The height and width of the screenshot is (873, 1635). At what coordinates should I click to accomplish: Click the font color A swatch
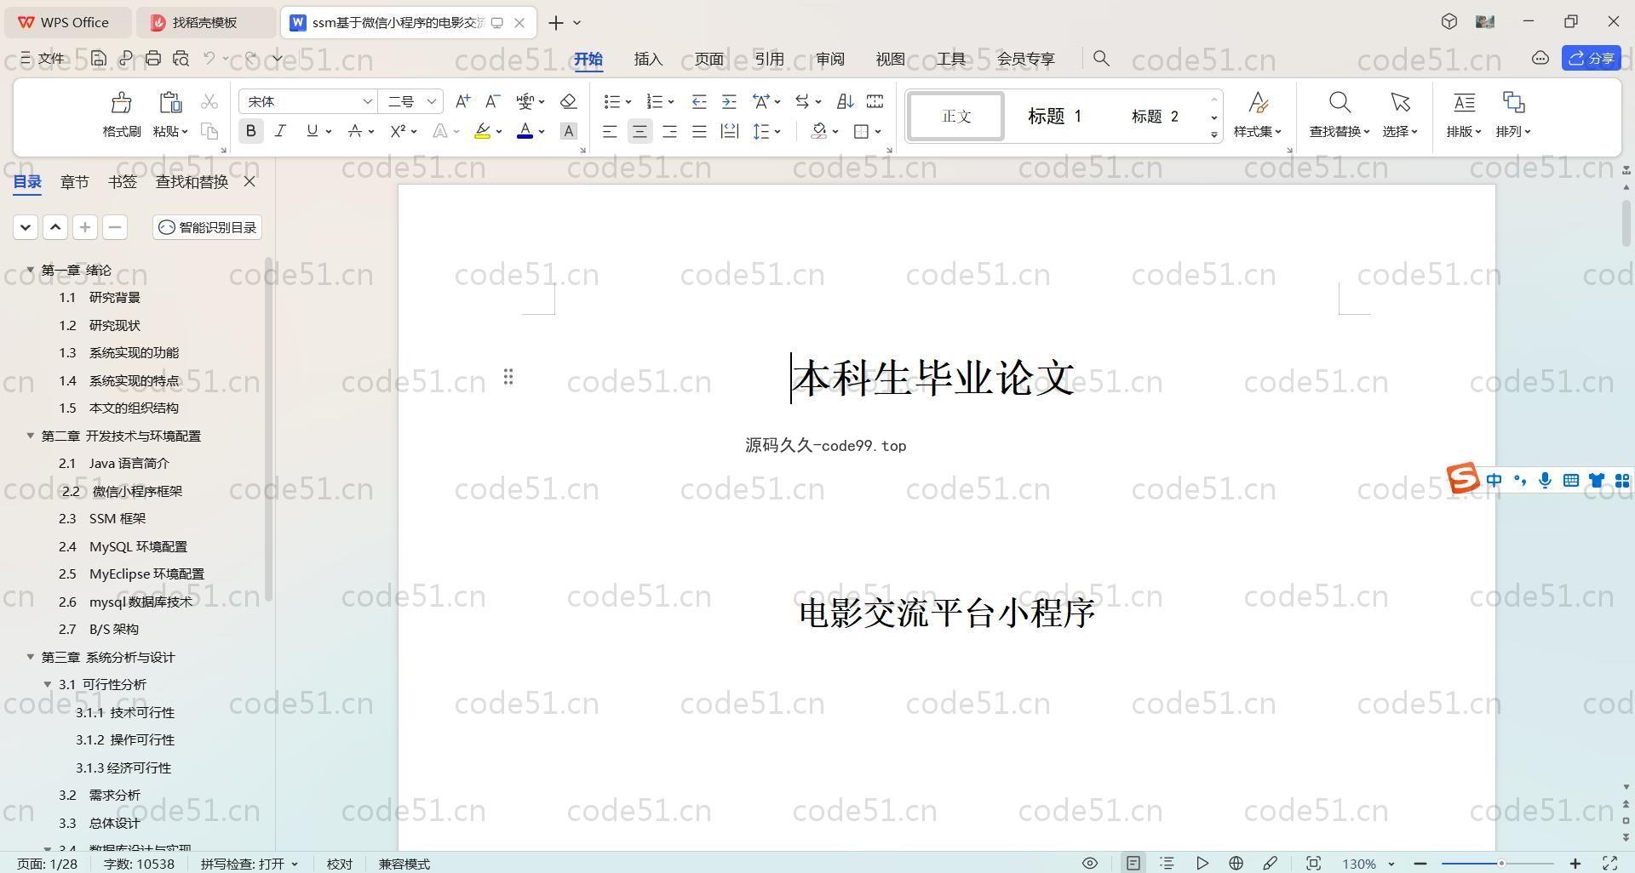tap(525, 131)
